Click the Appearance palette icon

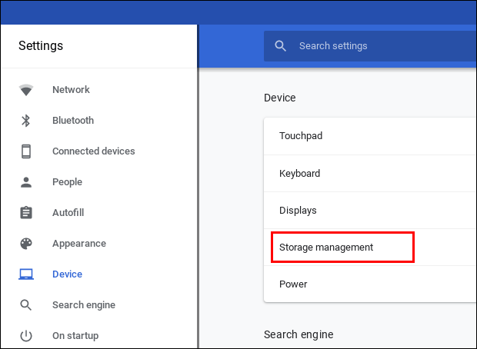(x=26, y=244)
